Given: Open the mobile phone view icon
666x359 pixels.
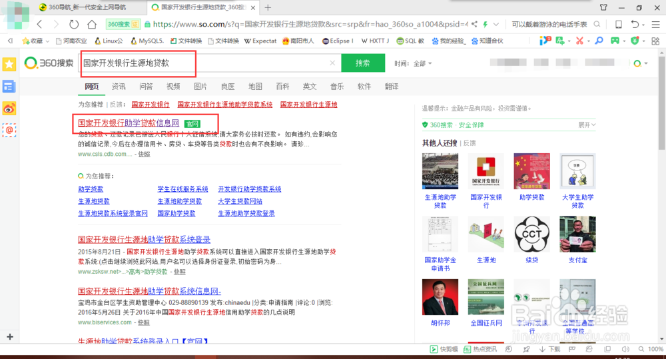Looking at the screenshot, I should coord(619,24).
